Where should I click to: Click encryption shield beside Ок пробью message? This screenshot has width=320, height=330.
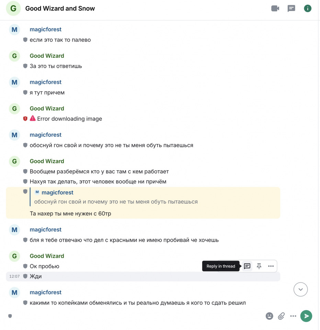(x=25, y=266)
